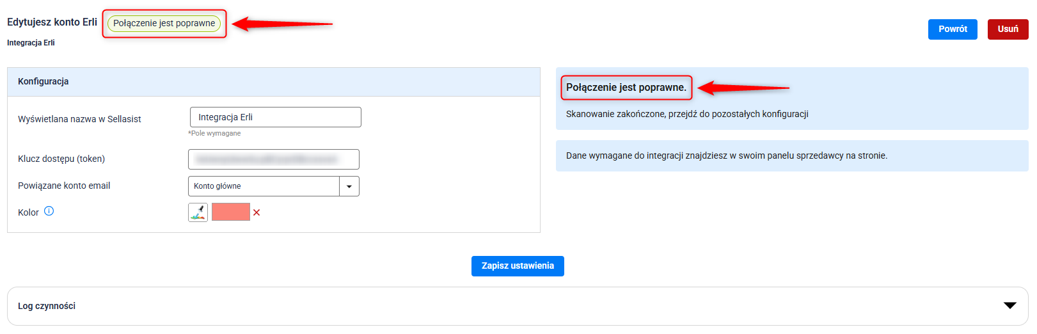Focus the Wyświetlana nazwa w Sellasist field
The height and width of the screenshot is (334, 1037).
tap(275, 117)
